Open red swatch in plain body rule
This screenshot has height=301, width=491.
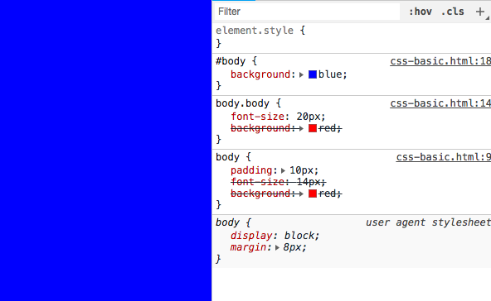[313, 193]
